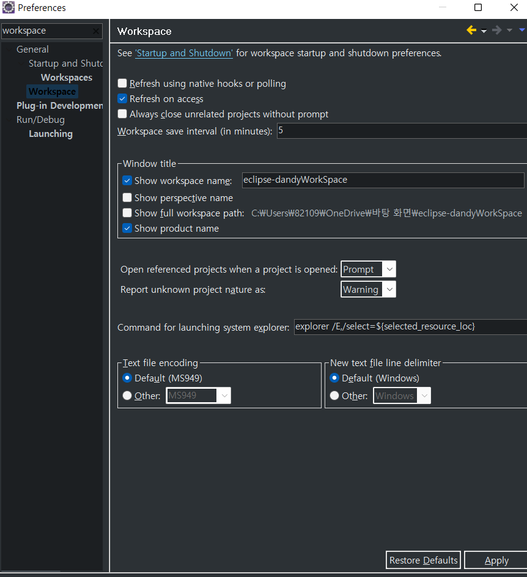Open the 'Startup and Shutdown' link
527x577 pixels.
click(x=184, y=53)
